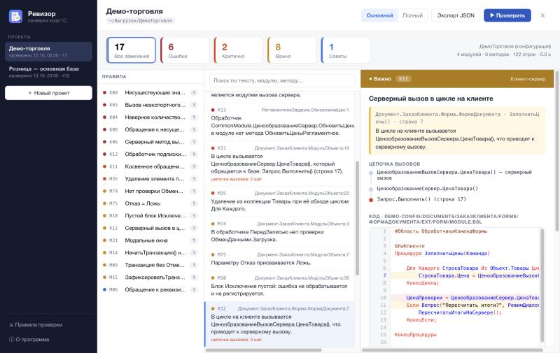The height and width of the screenshot is (353, 560).
Task: Select rule M06 Обращение к реквизи...
Action: (150, 289)
